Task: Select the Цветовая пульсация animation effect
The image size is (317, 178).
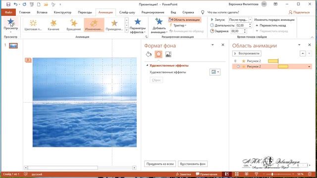Action: tap(33, 25)
